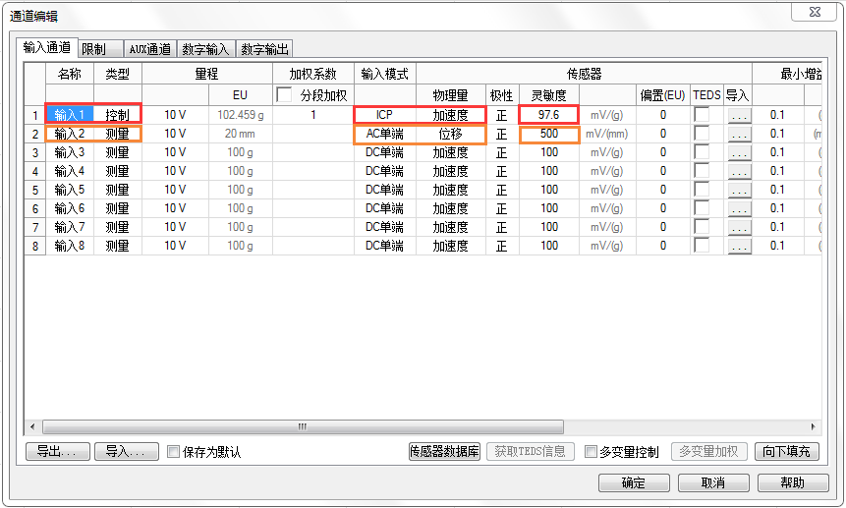Select row header number 5
The image size is (846, 508).
pyautogui.click(x=35, y=190)
